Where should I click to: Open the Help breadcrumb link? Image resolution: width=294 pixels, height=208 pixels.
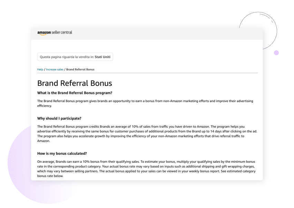click(40, 69)
